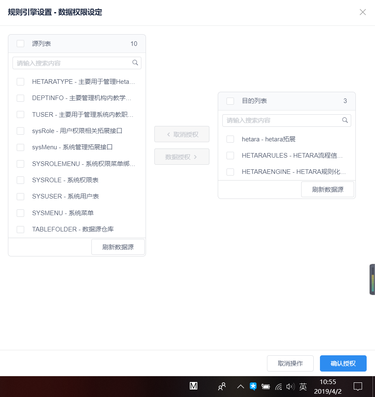Select the TABLEFOLDER 数据源仓库 checkbox
Viewport: 375px width, 397px height.
click(x=20, y=229)
